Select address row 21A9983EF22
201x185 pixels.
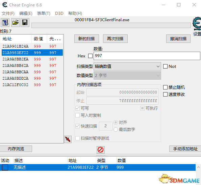(x=32, y=53)
